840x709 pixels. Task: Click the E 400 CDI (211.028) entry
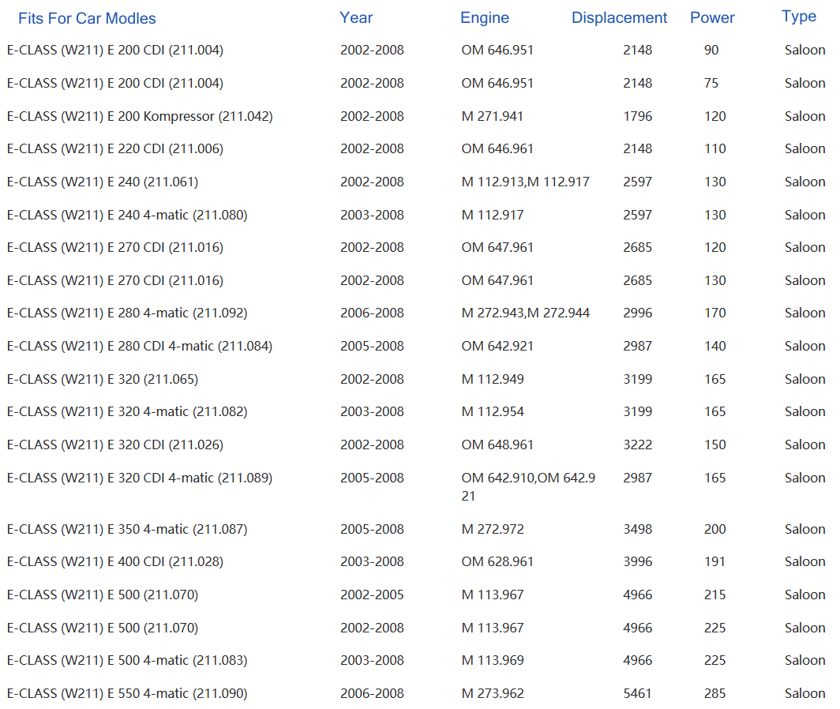[x=115, y=561]
